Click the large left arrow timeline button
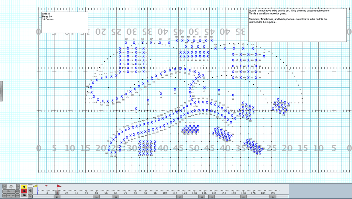This screenshot has width=352, height=199. click(30, 191)
